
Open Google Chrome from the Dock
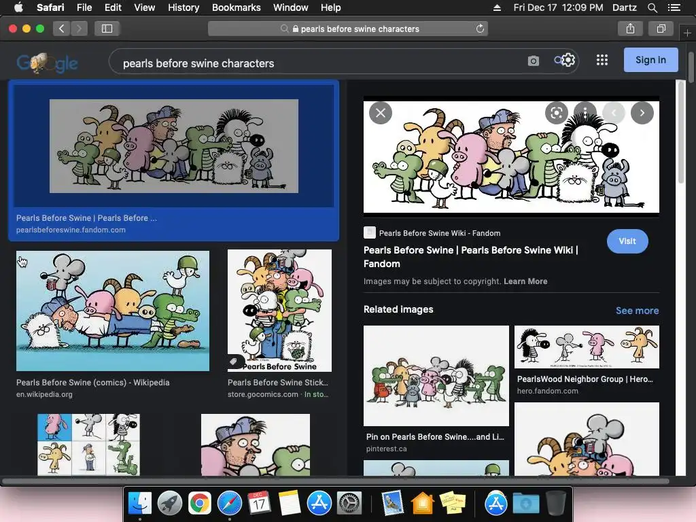pos(199,504)
